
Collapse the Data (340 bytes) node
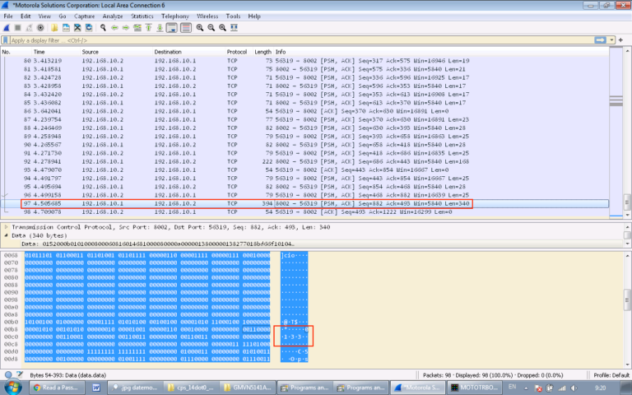click(7, 235)
